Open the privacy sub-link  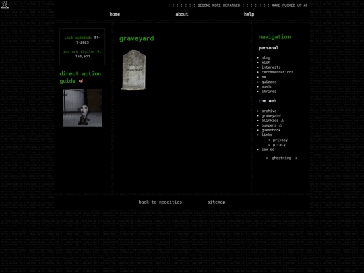point(280,140)
